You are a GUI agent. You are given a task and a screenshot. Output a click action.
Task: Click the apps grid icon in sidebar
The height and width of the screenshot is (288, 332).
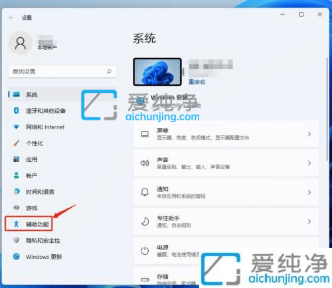(16, 159)
